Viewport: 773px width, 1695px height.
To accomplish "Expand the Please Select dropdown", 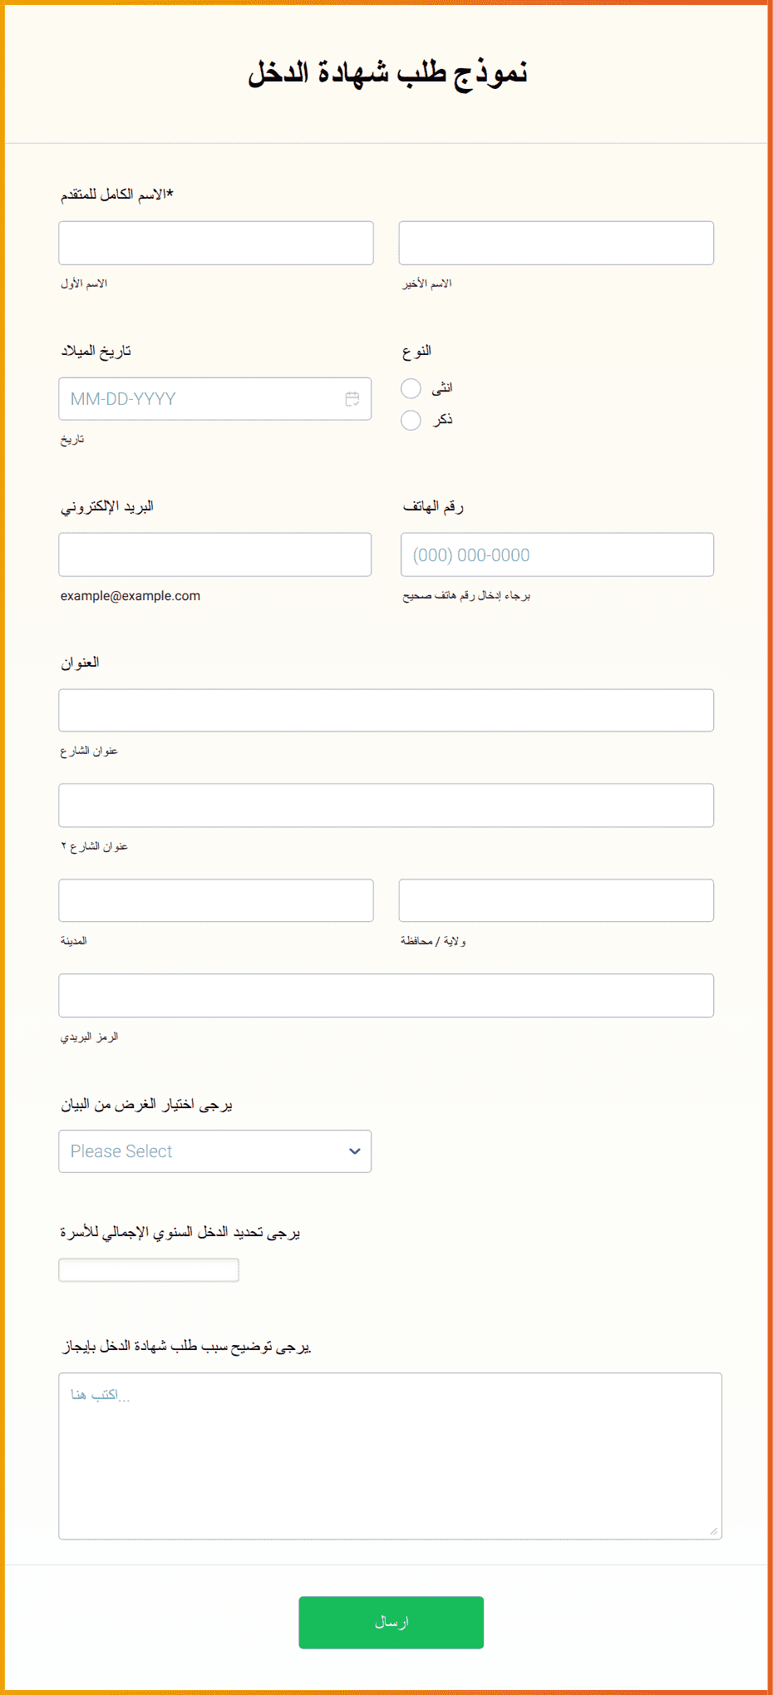I will click(215, 1151).
